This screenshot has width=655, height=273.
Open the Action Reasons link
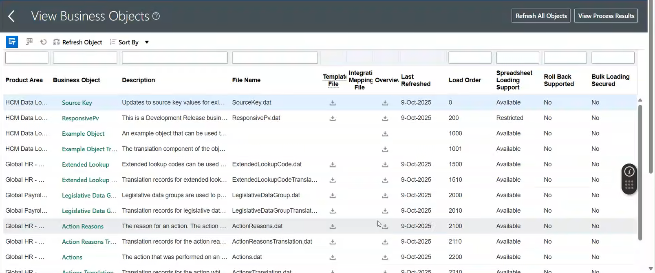point(83,227)
